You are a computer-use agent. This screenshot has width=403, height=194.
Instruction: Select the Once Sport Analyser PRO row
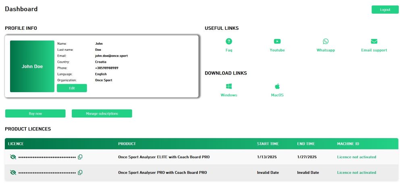click(x=162, y=173)
